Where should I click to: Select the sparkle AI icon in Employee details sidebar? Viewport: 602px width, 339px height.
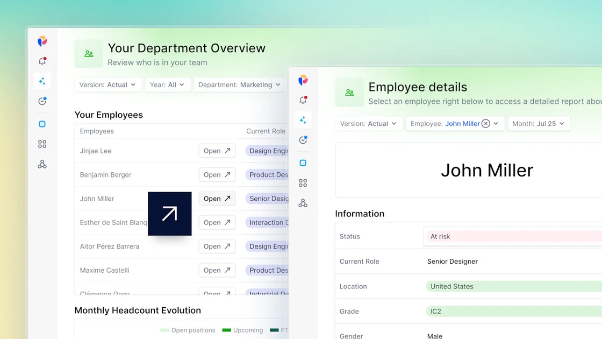click(303, 120)
